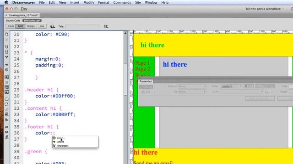This screenshot has width=293, height=164.
Task: Click the blue hi there heading in content
Action: pos(175,64)
